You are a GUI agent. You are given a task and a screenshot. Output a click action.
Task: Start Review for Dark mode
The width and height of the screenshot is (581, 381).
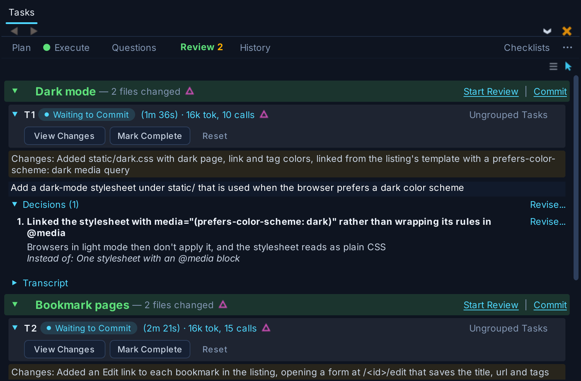491,92
